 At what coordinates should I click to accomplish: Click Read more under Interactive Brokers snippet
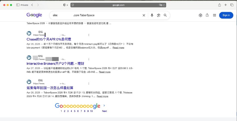(105, 72)
